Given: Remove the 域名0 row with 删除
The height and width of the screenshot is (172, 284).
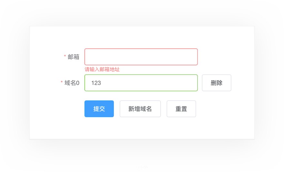Looking at the screenshot, I should coord(217,83).
